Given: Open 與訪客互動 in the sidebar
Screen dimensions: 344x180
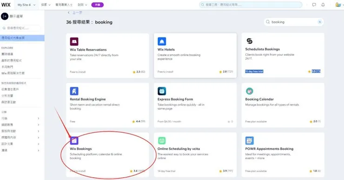Looking at the screenshot, I should [x=8, y=102].
